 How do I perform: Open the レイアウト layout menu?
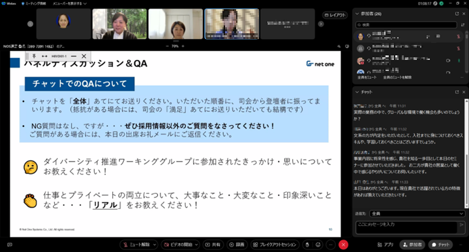pyautogui.click(x=335, y=15)
